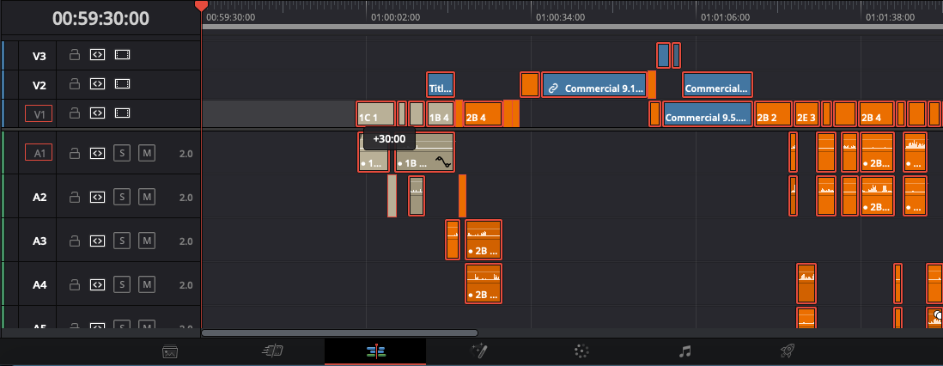Lock the A1 audio track
Screen dimensions: 943x366
click(75, 153)
